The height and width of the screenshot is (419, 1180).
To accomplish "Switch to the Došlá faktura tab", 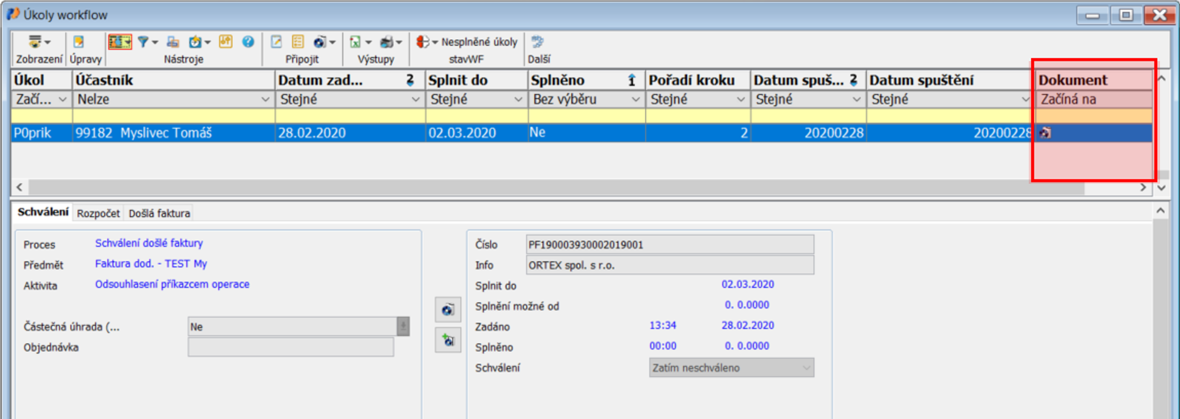I will [x=159, y=214].
